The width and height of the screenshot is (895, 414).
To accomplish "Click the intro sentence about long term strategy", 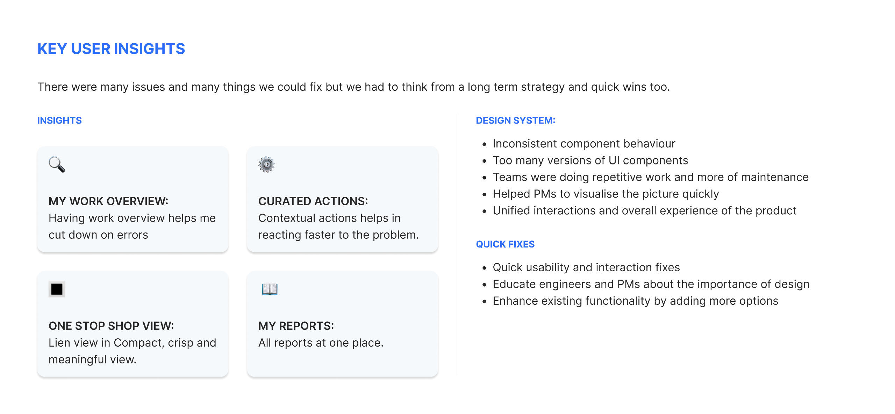I will [x=353, y=87].
